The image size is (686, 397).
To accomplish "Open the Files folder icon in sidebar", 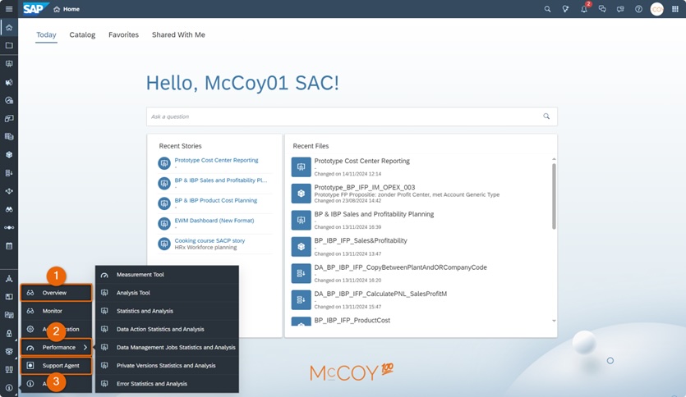I will click(x=9, y=45).
